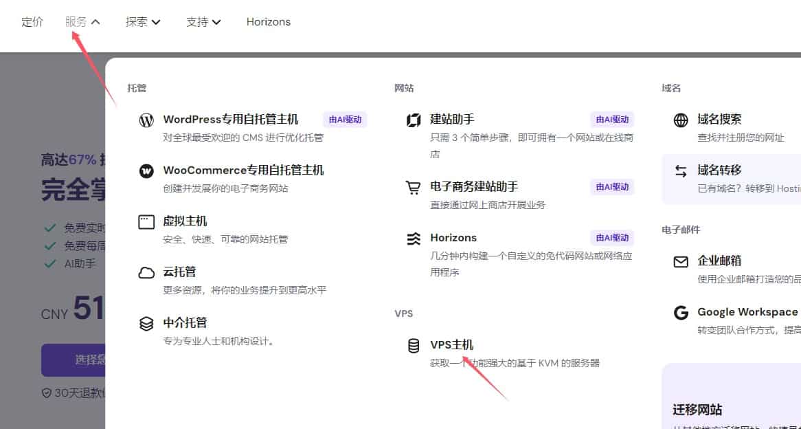The height and width of the screenshot is (429, 801).
Task: Click the 云托管 cloud icon
Action: click(146, 273)
